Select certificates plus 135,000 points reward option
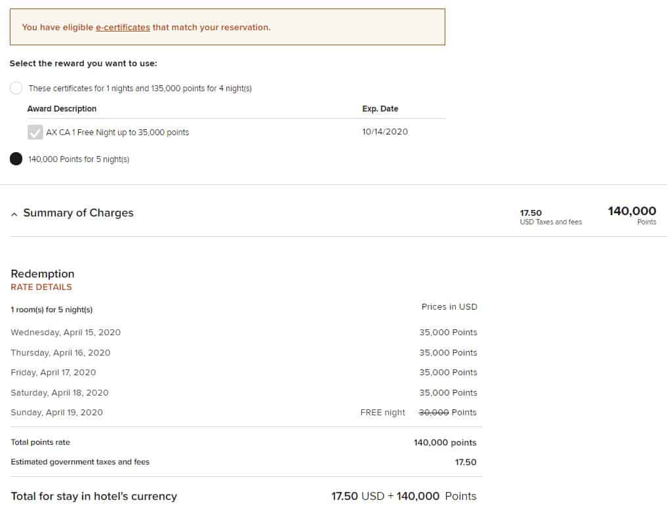 (x=16, y=87)
